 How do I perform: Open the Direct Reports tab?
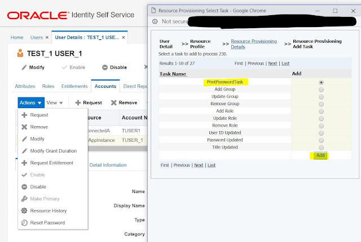pyautogui.click(x=135, y=86)
